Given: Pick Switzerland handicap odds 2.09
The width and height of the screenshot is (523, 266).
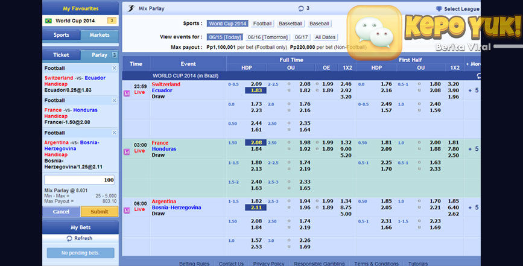Looking at the screenshot, I should [256, 84].
